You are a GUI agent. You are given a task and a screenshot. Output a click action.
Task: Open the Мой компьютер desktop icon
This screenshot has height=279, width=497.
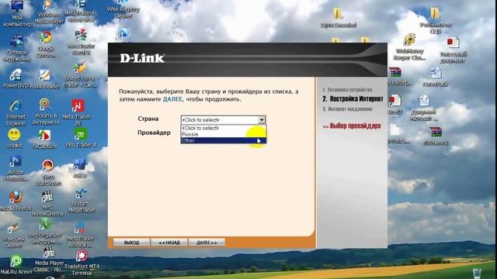17,12
